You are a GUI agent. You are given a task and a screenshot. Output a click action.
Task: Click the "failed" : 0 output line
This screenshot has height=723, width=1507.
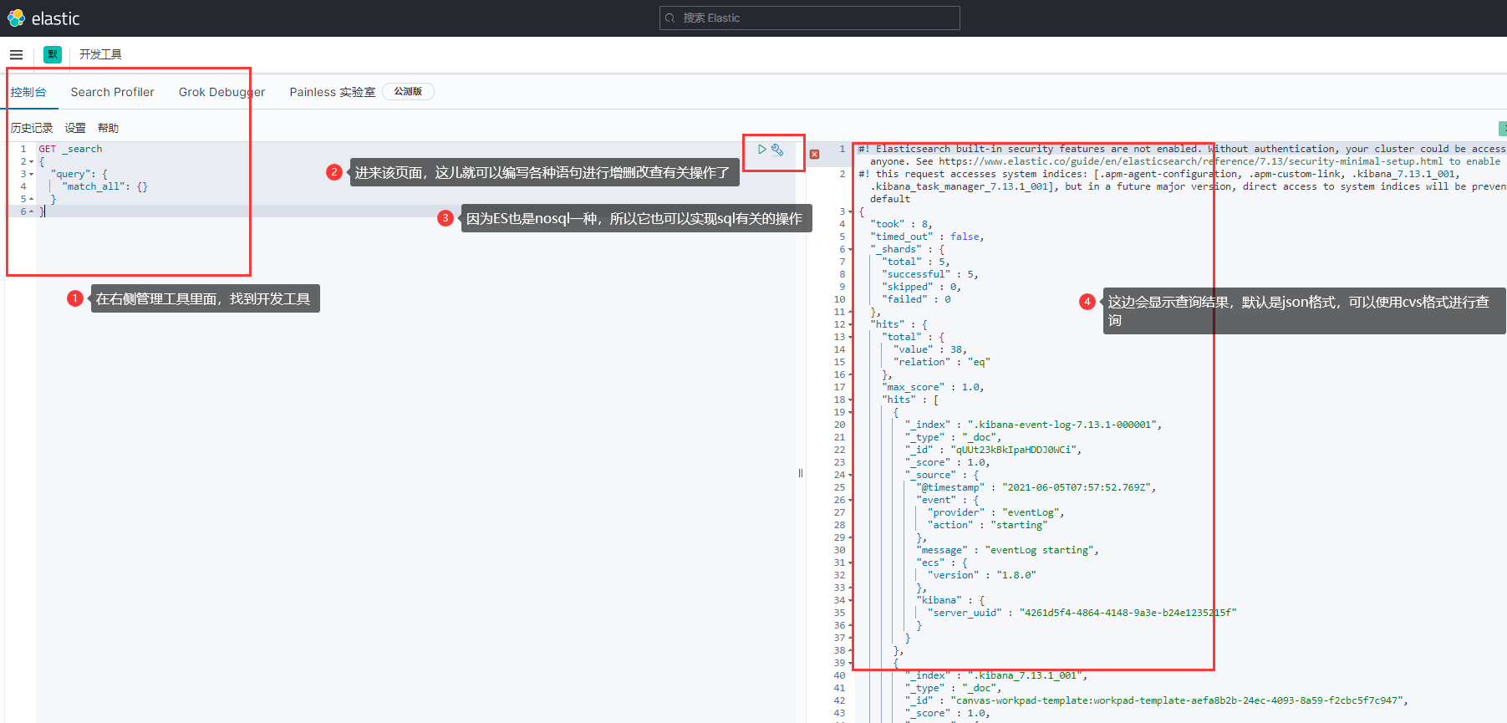916,299
